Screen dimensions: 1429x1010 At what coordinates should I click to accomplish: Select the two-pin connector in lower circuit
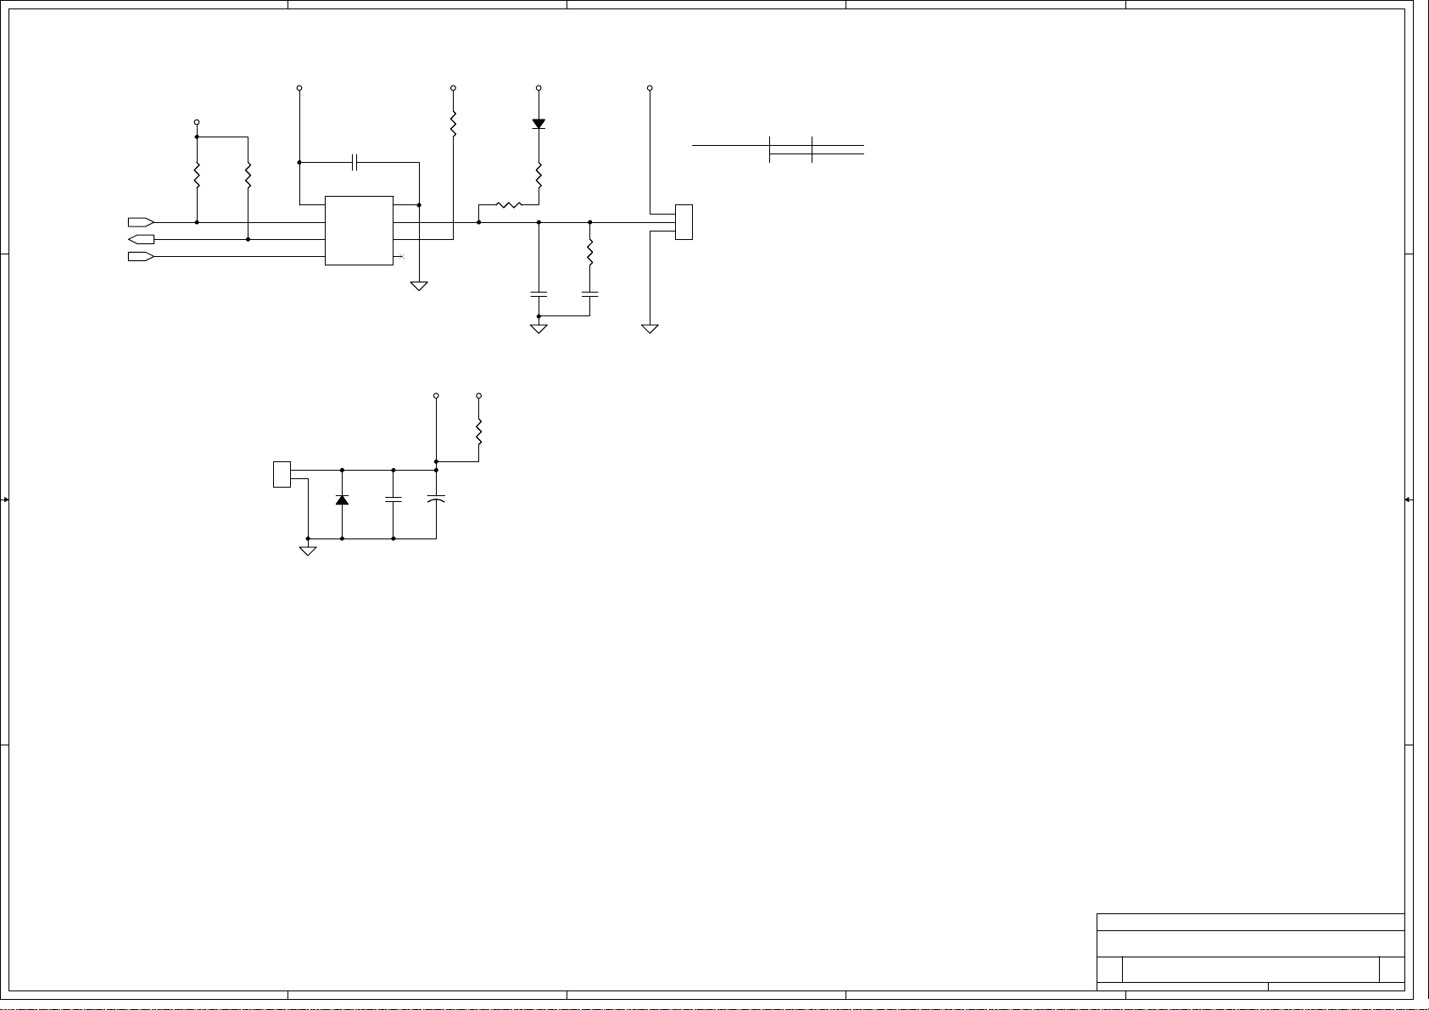(x=282, y=474)
